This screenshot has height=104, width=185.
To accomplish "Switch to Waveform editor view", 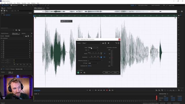I will pyautogui.click(x=5, y=5).
